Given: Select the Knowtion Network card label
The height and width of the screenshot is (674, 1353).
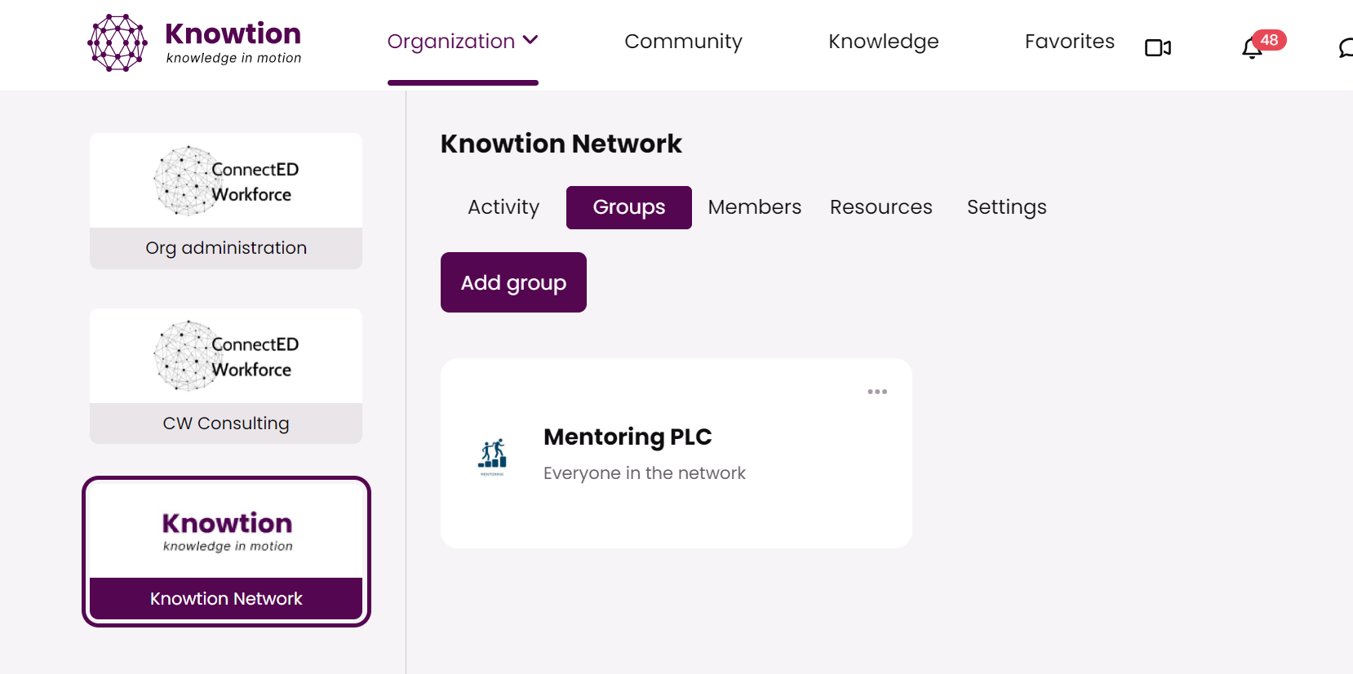Looking at the screenshot, I should tap(226, 599).
